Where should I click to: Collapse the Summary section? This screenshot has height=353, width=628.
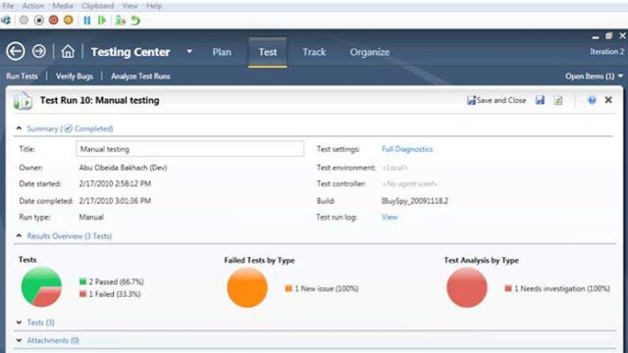click(19, 128)
